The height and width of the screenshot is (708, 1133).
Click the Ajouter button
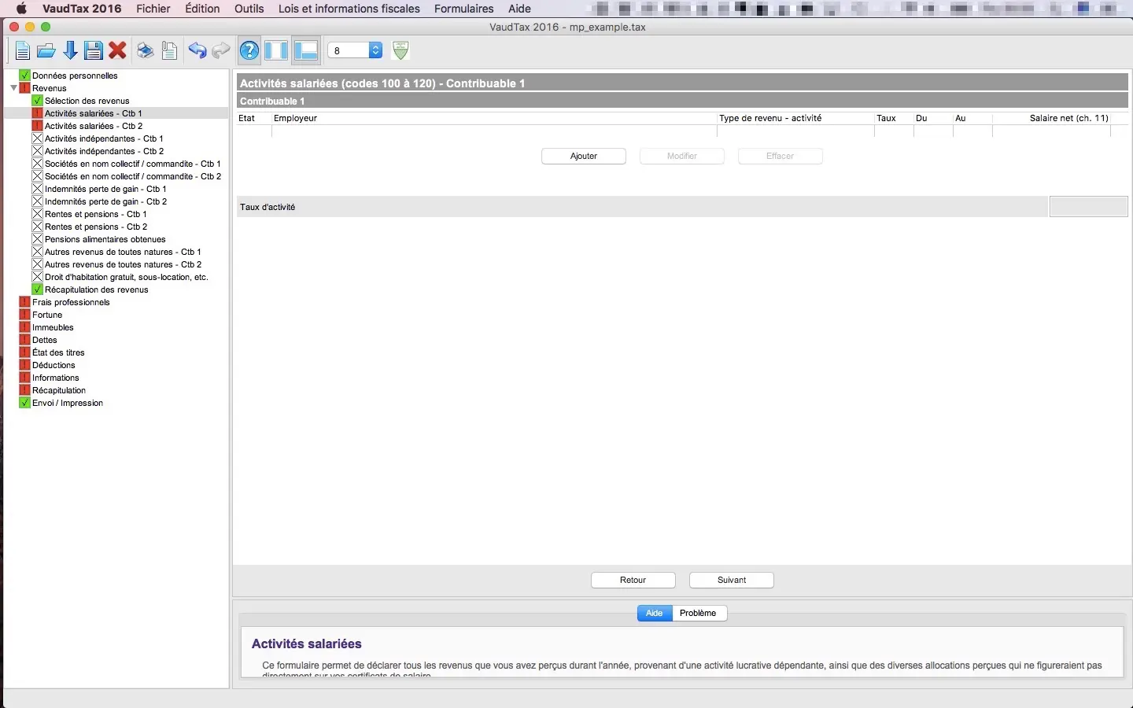(584, 156)
